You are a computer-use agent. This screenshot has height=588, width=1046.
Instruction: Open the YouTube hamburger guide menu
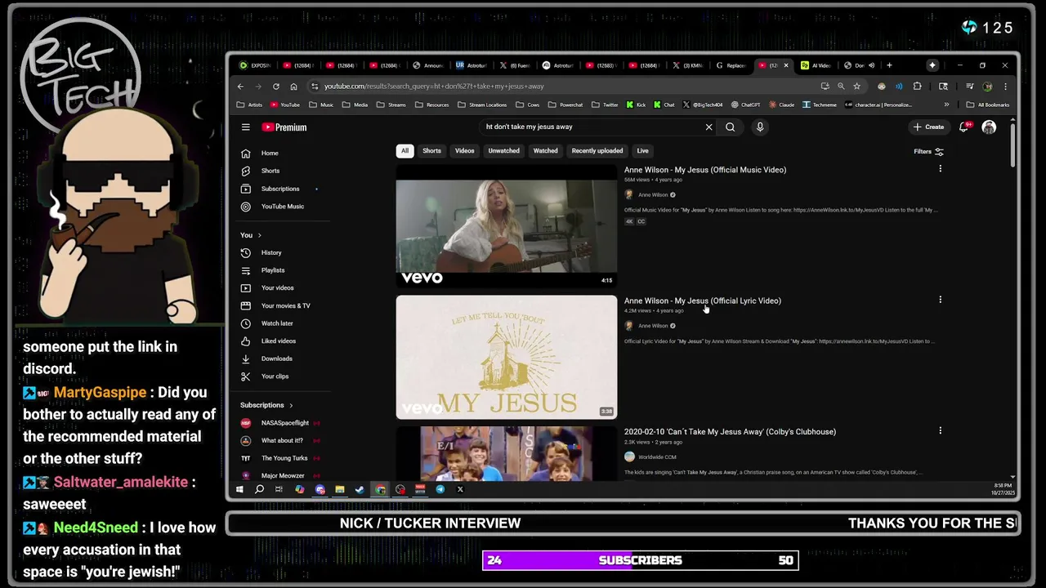[245, 127]
